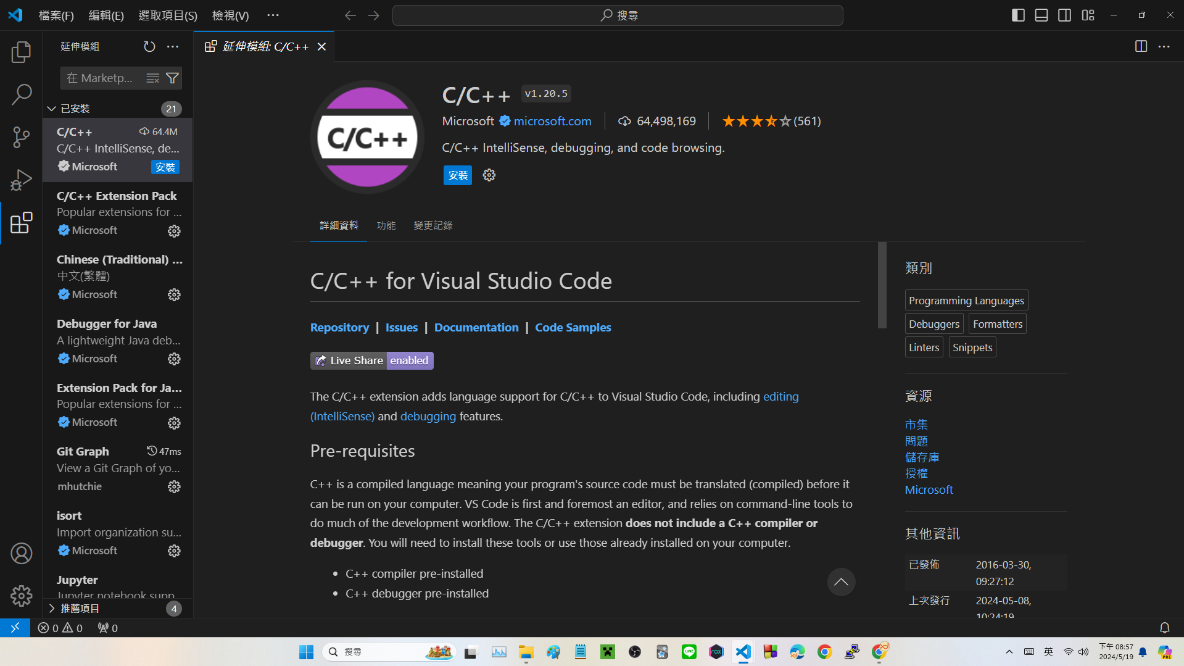Click the split editor right icon
The image size is (1184, 666).
(1141, 47)
